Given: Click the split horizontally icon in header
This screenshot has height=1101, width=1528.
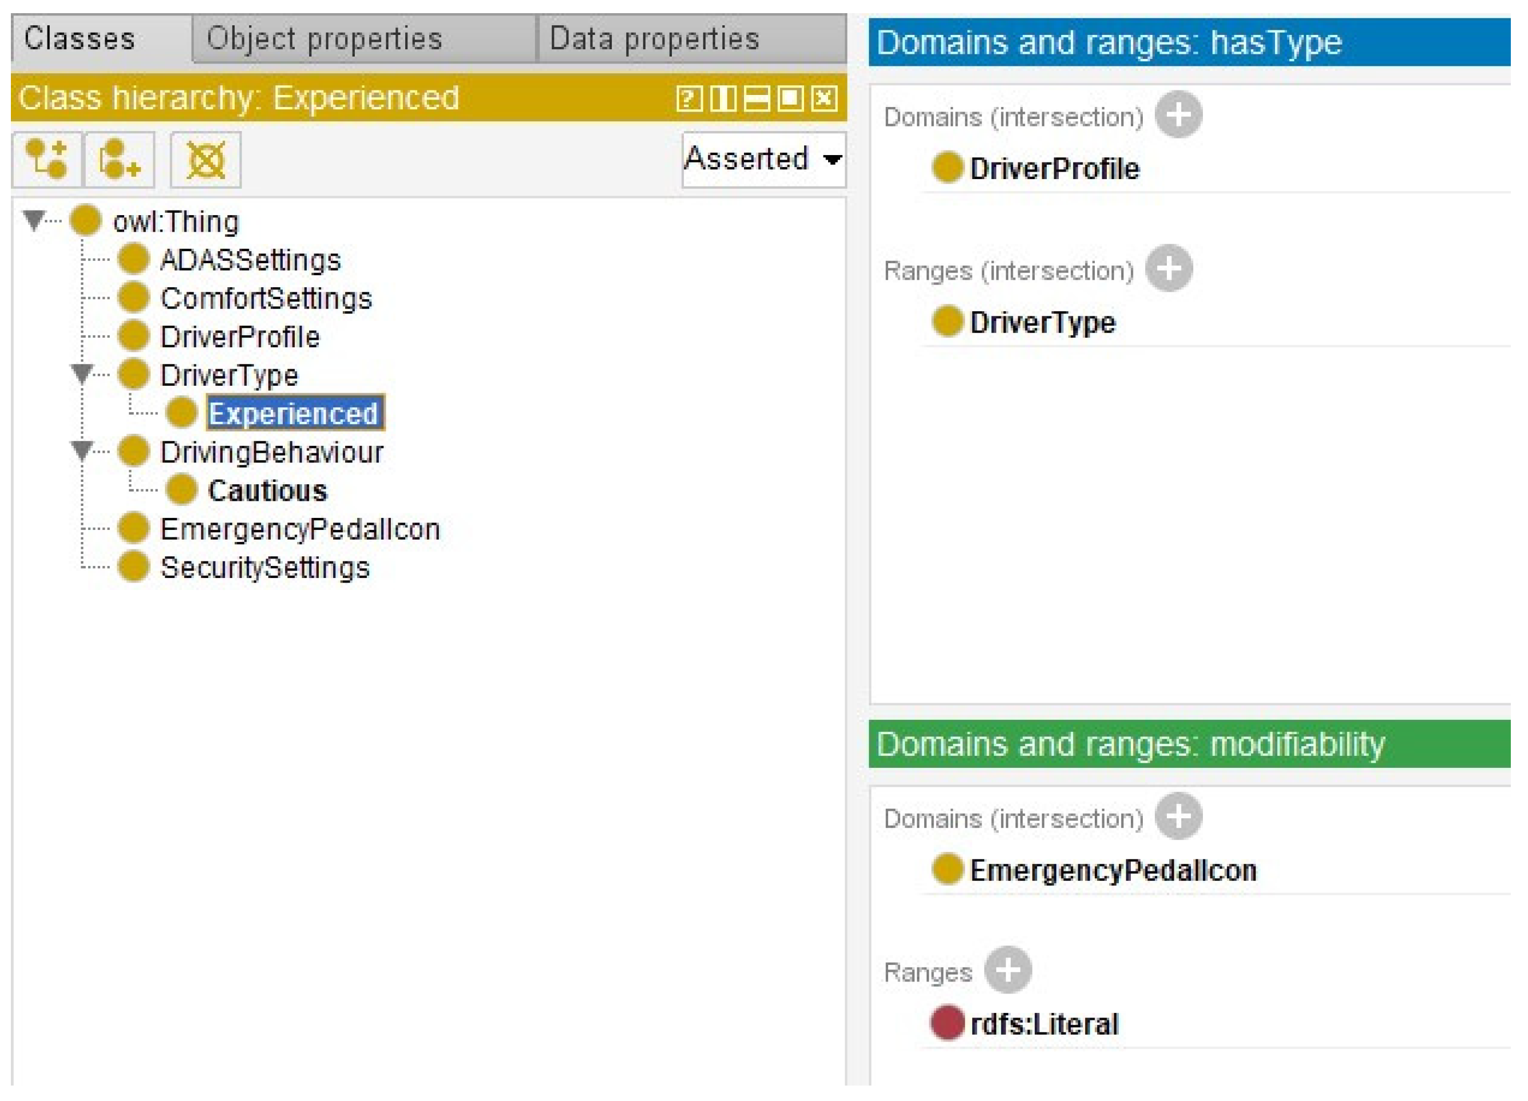Looking at the screenshot, I should 756,99.
